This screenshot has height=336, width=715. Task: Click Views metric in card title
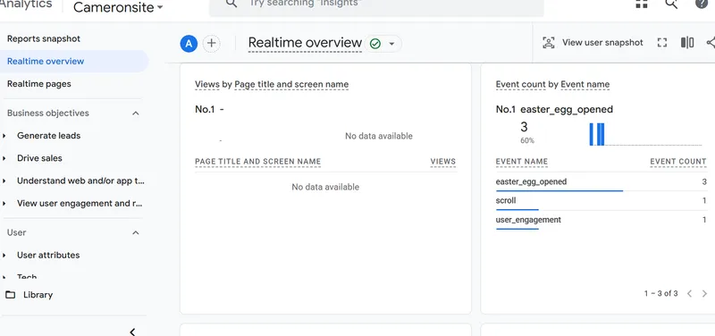coord(206,84)
